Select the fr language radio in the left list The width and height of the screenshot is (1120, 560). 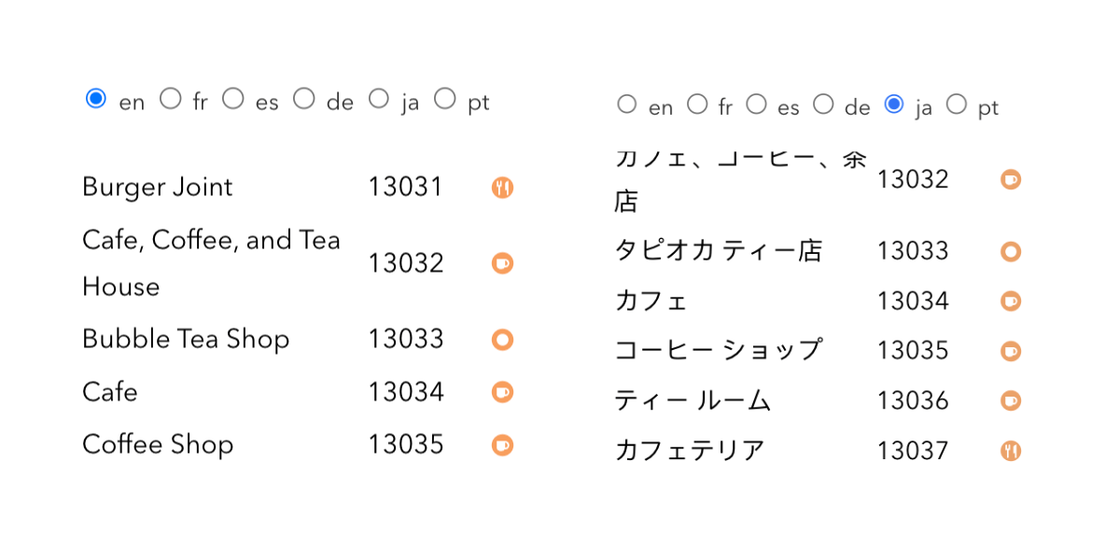coord(170,97)
